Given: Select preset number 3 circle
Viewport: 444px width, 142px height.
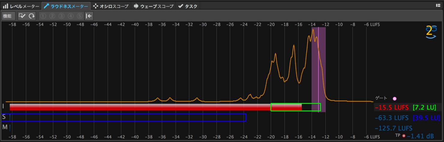Looking at the screenshot, I should [x=61, y=16].
